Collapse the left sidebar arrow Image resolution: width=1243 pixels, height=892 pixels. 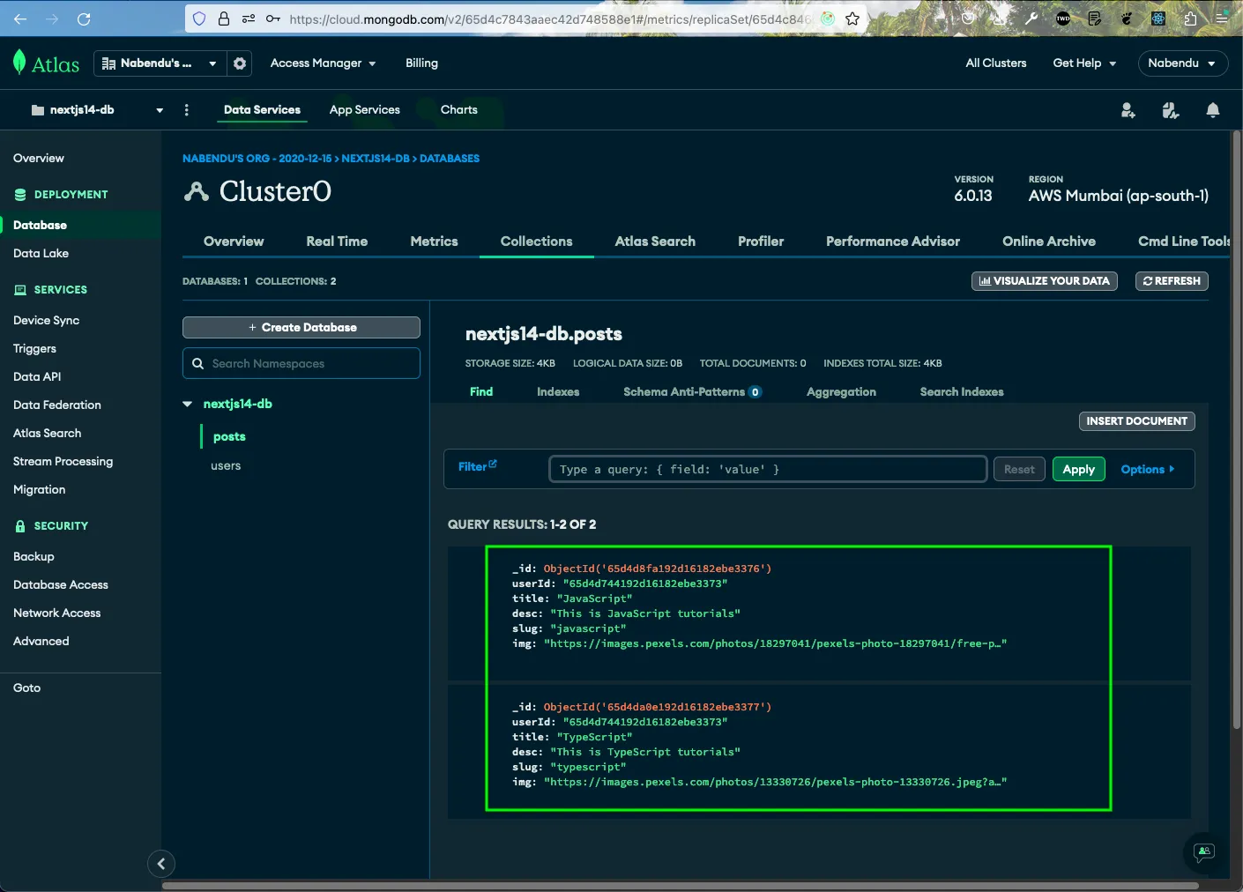[161, 864]
